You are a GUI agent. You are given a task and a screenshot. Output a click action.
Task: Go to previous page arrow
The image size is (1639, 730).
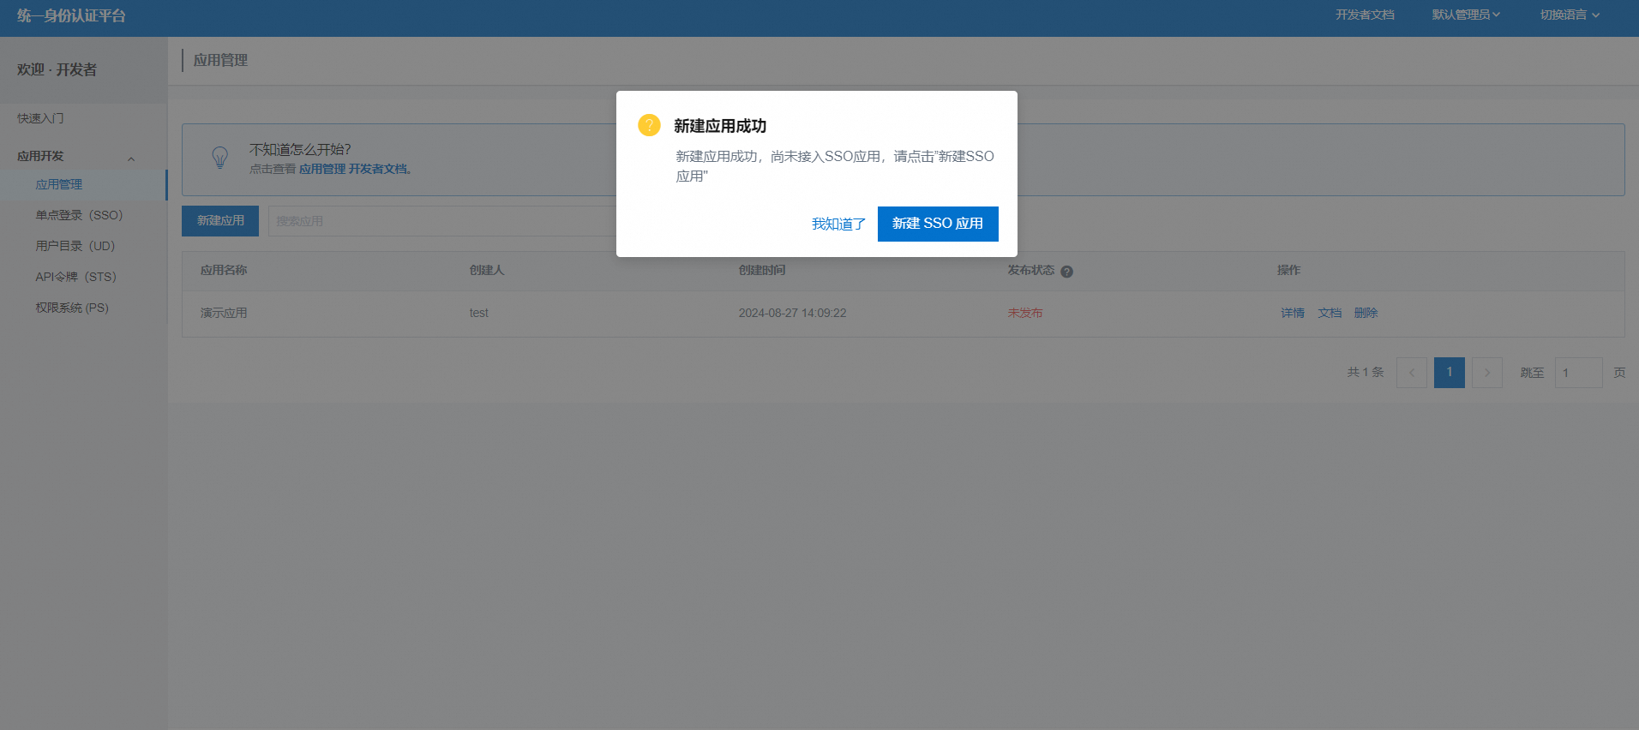pos(1411,373)
